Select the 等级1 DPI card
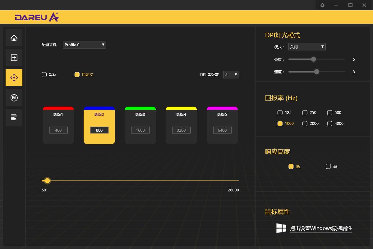 [58, 125]
